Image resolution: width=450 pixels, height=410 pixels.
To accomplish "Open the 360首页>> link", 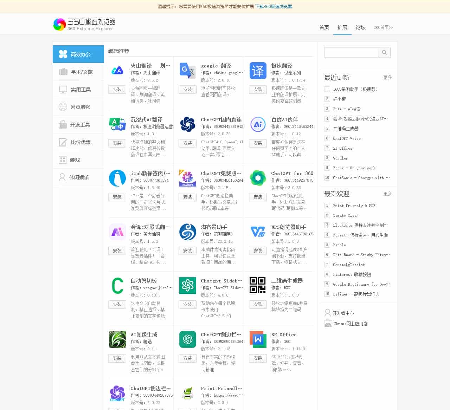I will (x=383, y=27).
